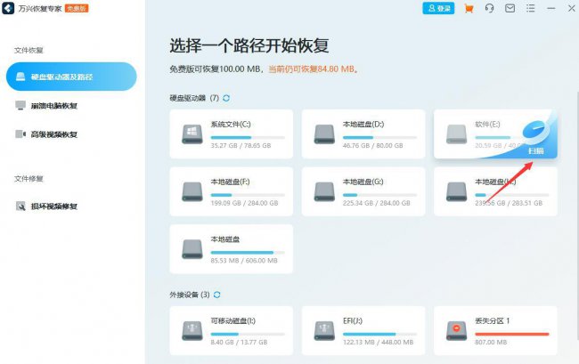This screenshot has width=579, height=364.
Task: Click the 可移动磁盘(I:) USB drive icon
Action: tap(192, 330)
